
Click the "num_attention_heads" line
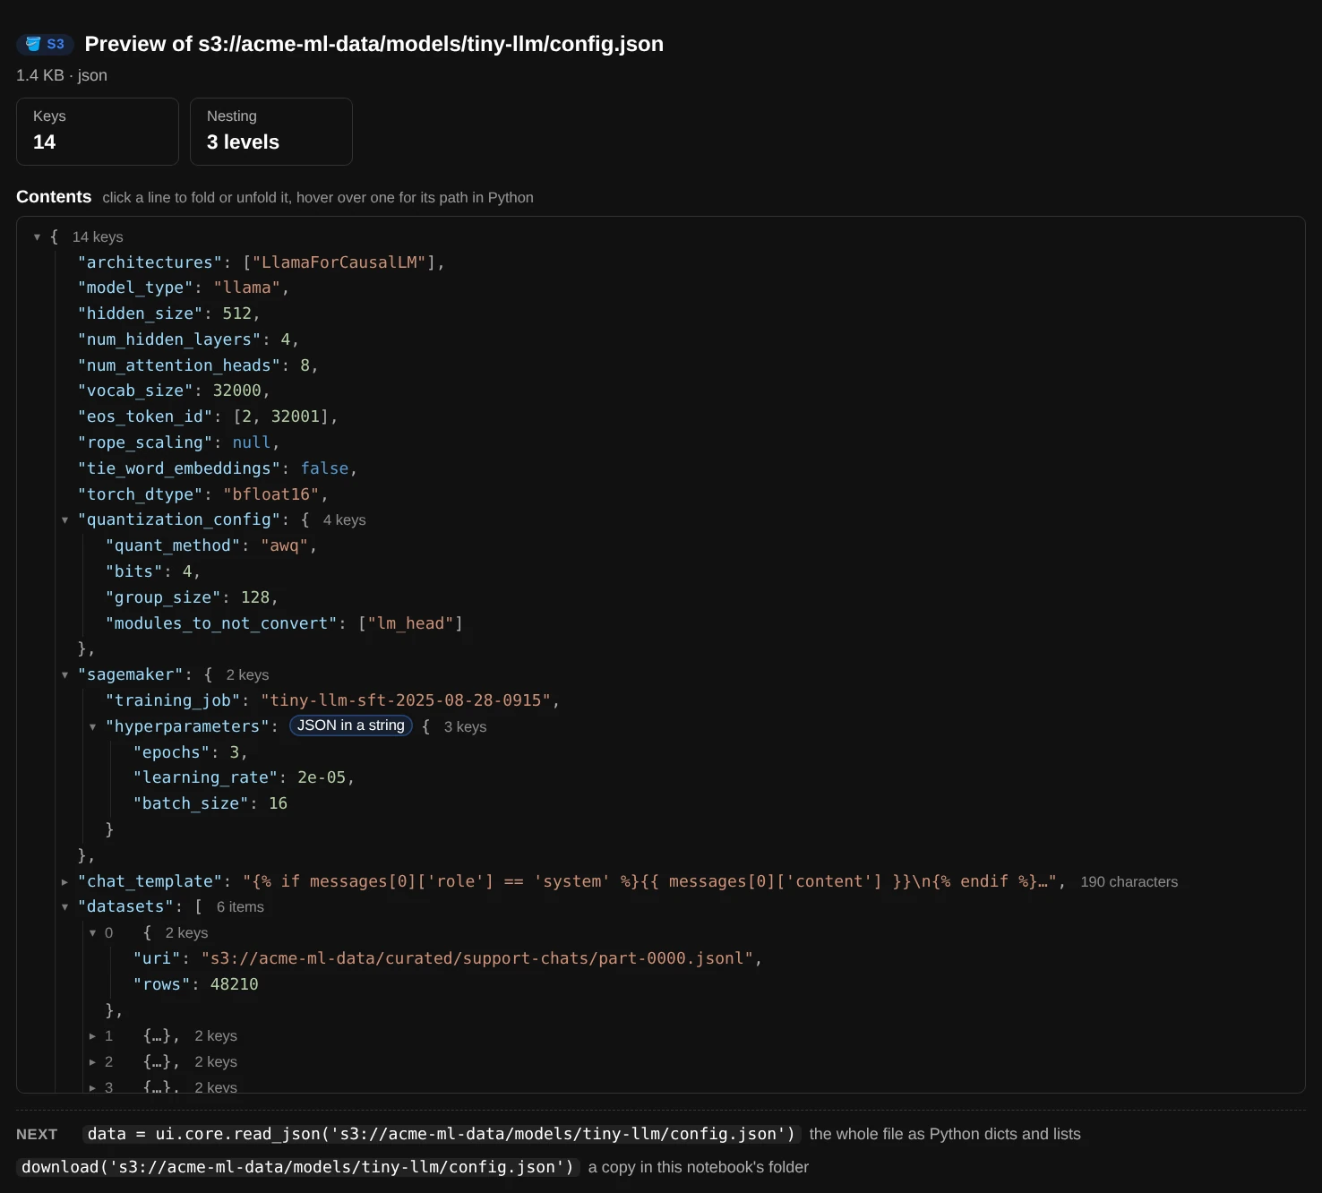coord(198,365)
